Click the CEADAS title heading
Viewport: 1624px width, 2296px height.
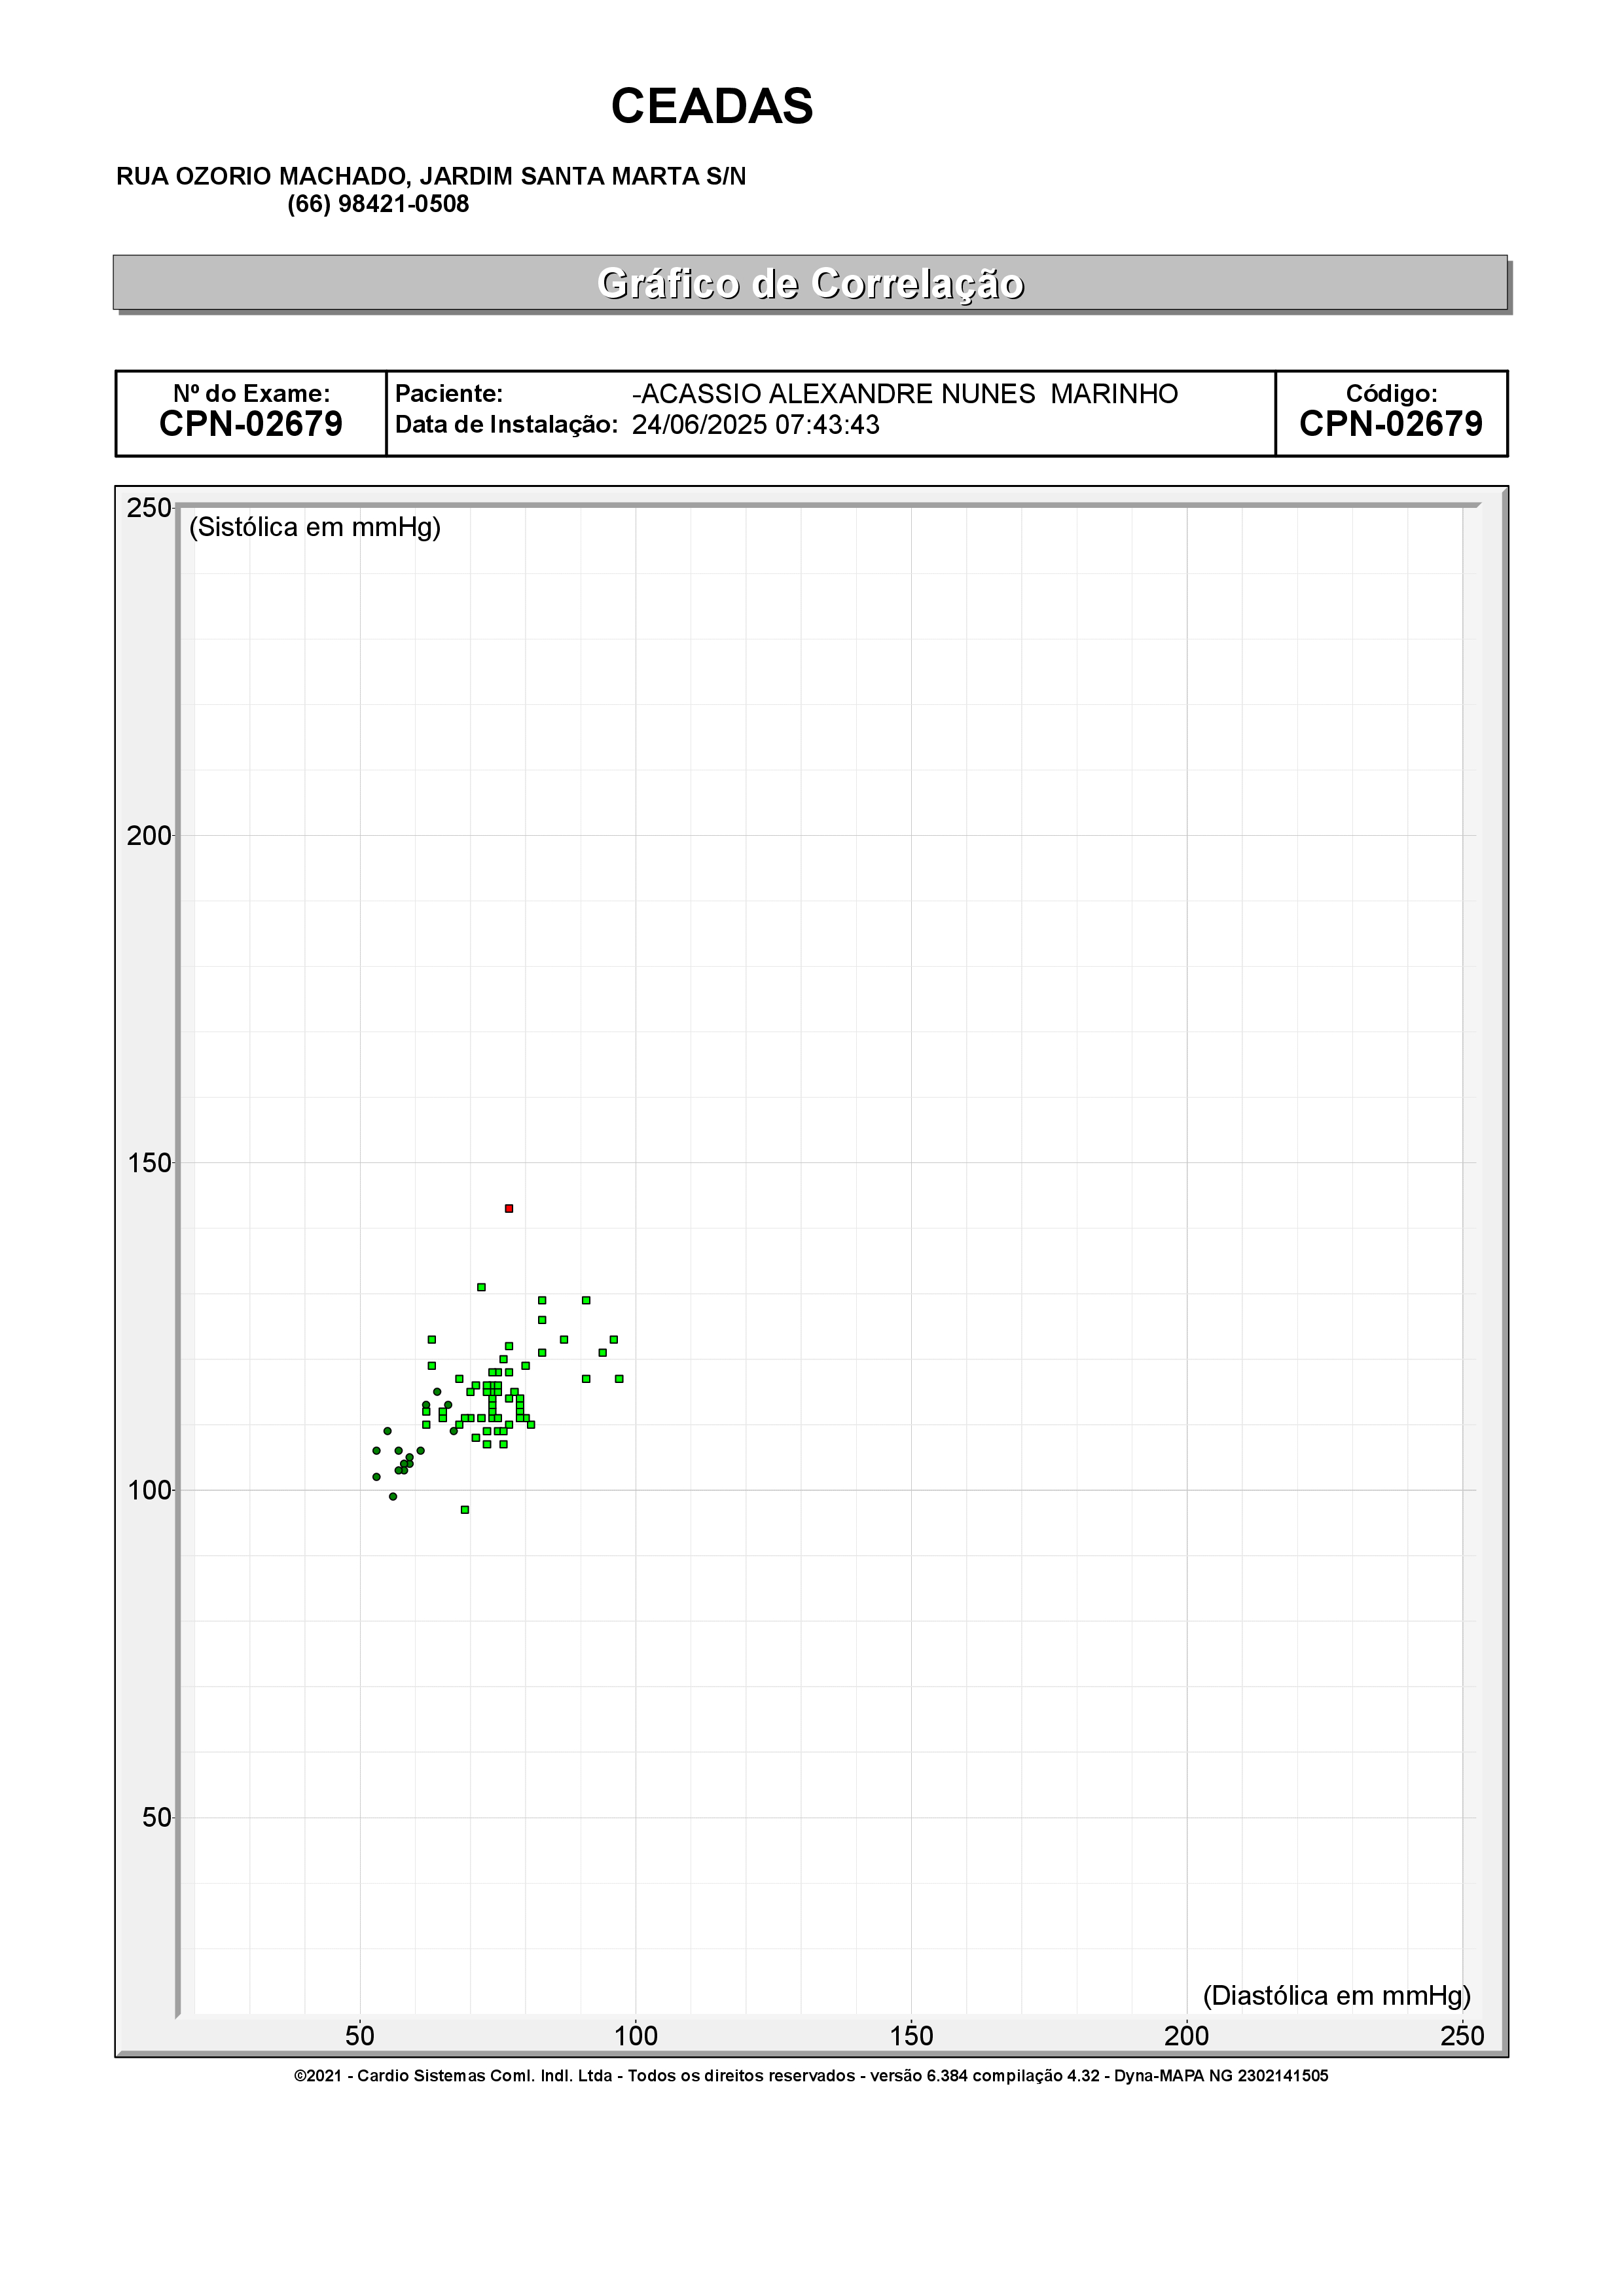[x=712, y=106]
